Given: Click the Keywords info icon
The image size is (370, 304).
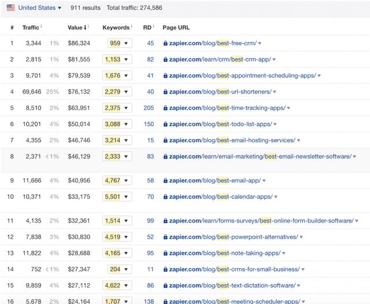Looking at the screenshot, I should point(132,25).
